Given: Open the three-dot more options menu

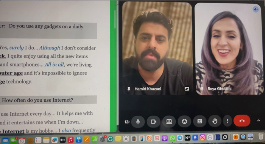Looking at the screenshot, I should (x=228, y=121).
